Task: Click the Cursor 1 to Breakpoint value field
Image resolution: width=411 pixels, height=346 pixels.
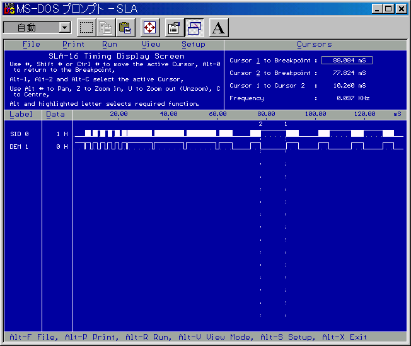Action: point(346,61)
